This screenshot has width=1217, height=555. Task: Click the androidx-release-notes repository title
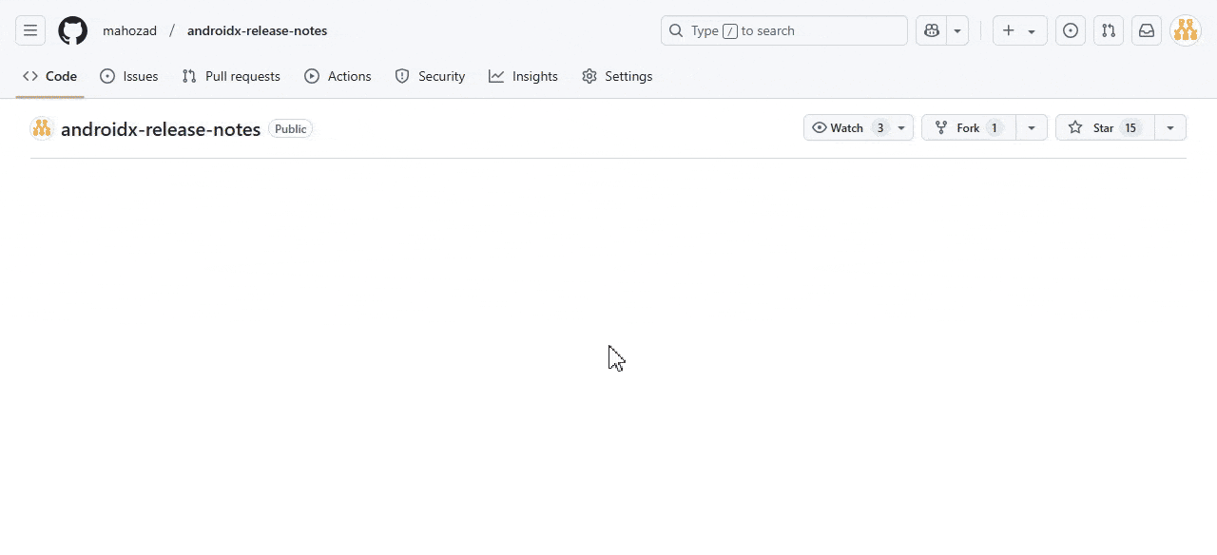pyautogui.click(x=161, y=129)
